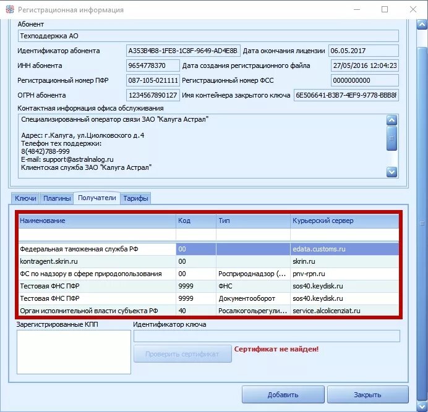Viewport: 428px width, 412px height.
Task: Click the Идентификатор абонента field
Action: (x=183, y=51)
